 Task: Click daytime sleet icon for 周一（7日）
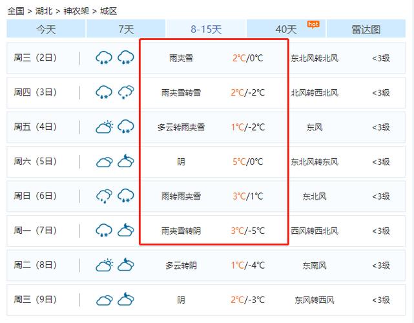[x=104, y=231]
